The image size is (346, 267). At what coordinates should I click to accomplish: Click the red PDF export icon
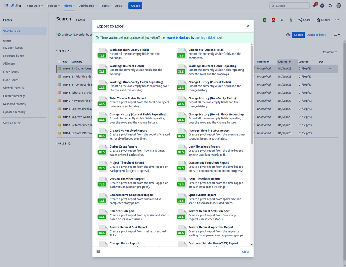(x=273, y=20)
